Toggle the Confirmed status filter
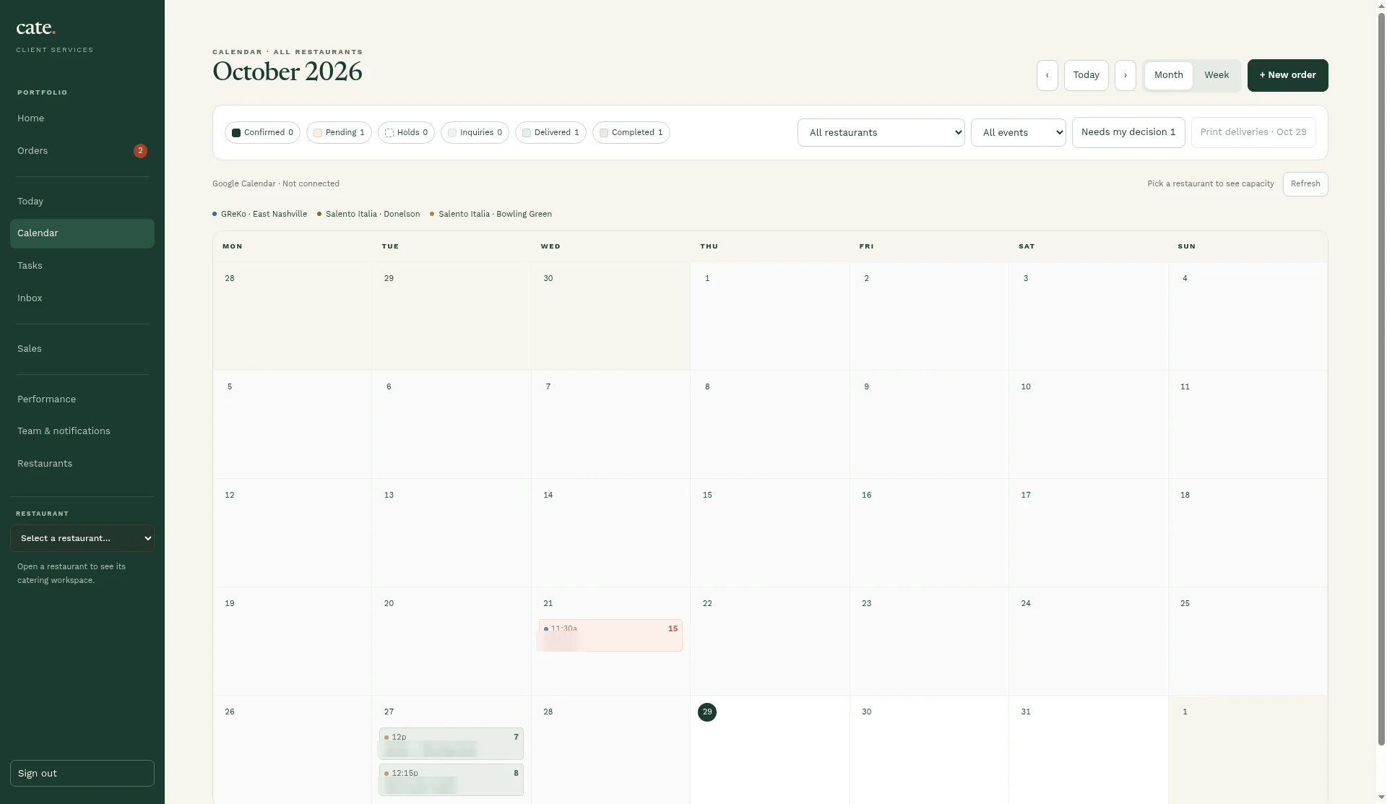1387x804 pixels. click(x=262, y=133)
